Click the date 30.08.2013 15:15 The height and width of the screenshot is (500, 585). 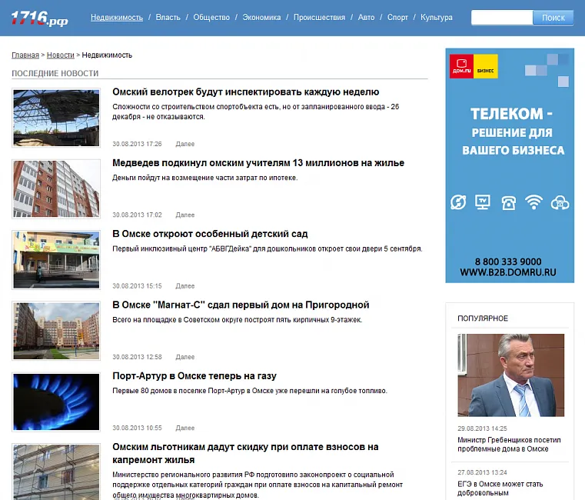(x=138, y=285)
